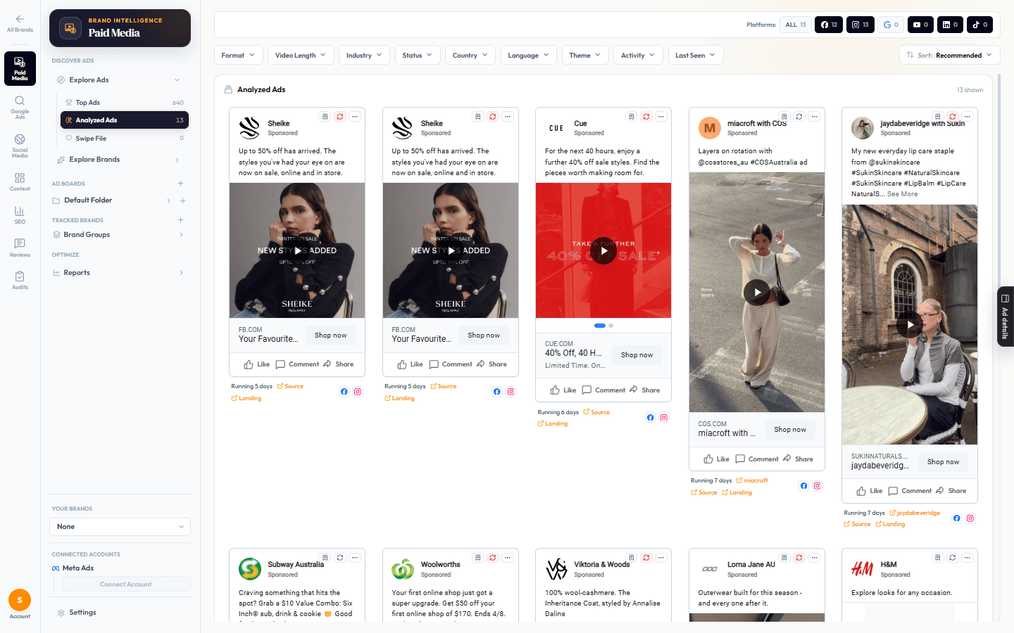This screenshot has width=1014, height=633.
Task: Open the Video Length filter dropdown
Action: [x=301, y=55]
